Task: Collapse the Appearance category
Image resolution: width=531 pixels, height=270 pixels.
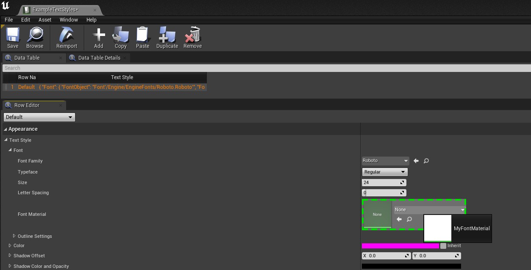Action: pos(6,129)
